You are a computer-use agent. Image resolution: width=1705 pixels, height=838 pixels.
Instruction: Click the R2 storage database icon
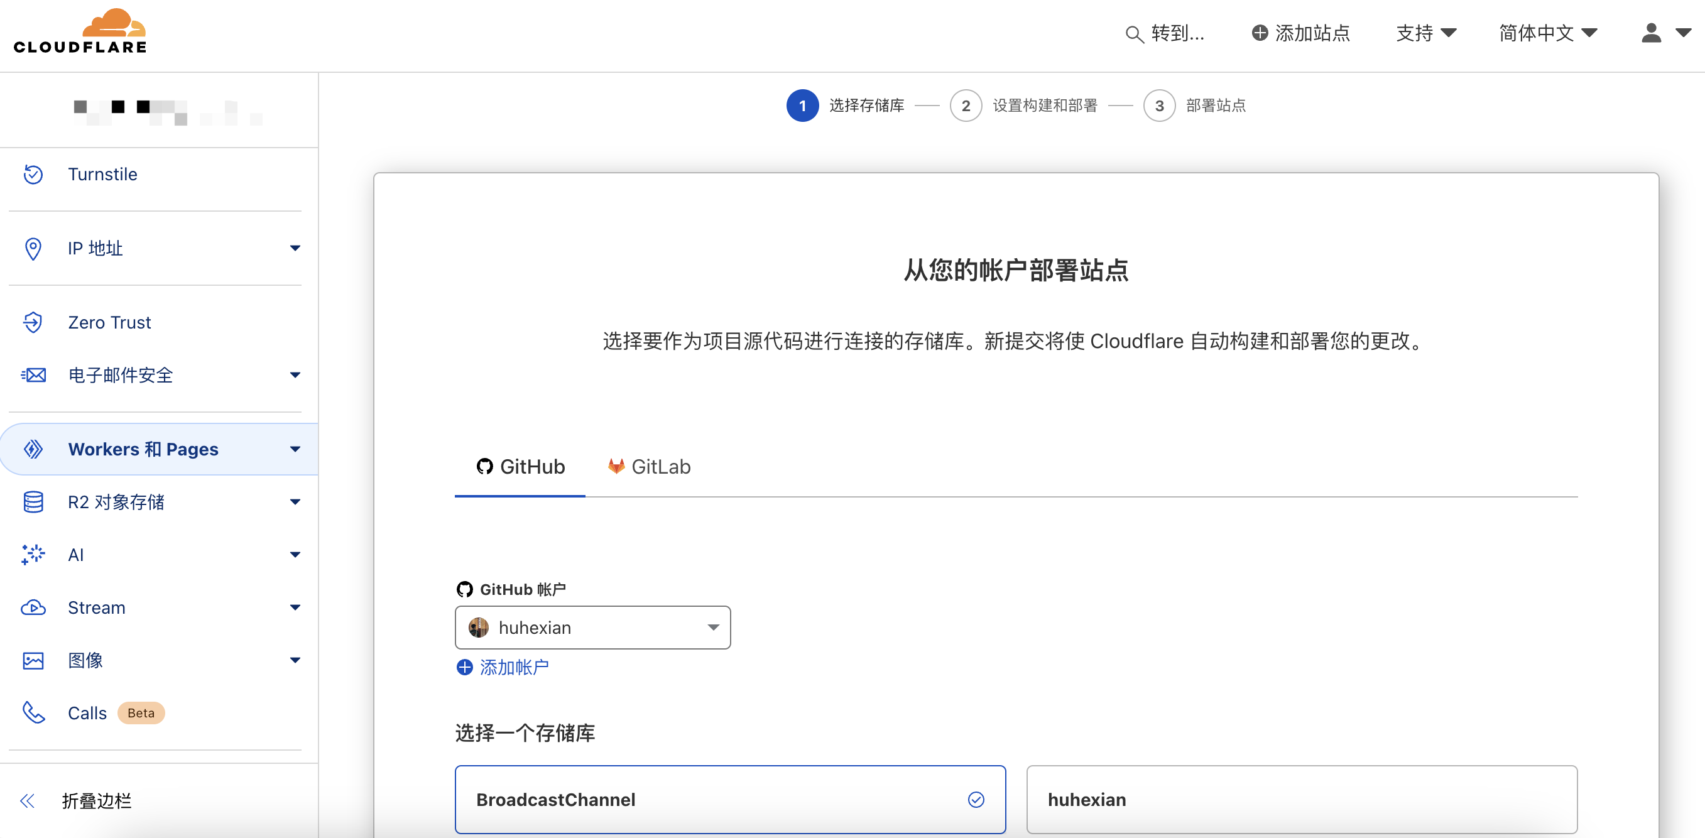point(33,502)
